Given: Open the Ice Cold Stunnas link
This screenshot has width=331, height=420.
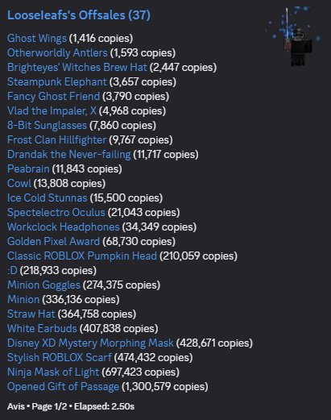Looking at the screenshot, I should [x=48, y=198].
